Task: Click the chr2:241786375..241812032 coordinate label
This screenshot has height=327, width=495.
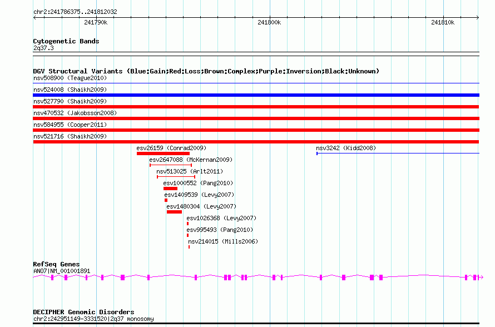Action: (x=75, y=12)
